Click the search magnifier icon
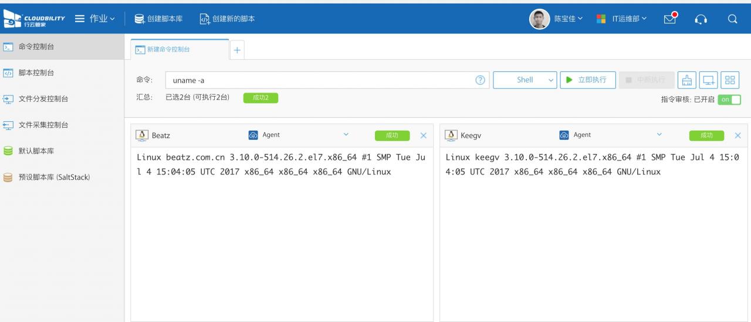Image resolution: width=751 pixels, height=322 pixels. coord(732,19)
